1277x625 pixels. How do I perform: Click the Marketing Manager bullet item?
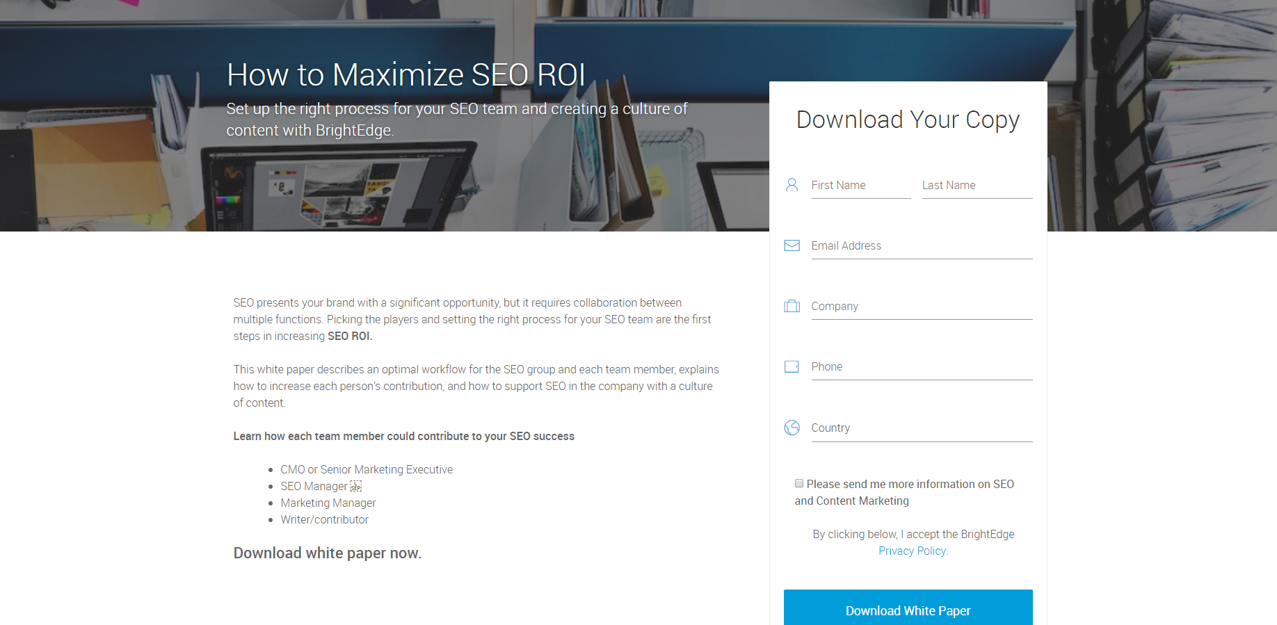point(328,503)
